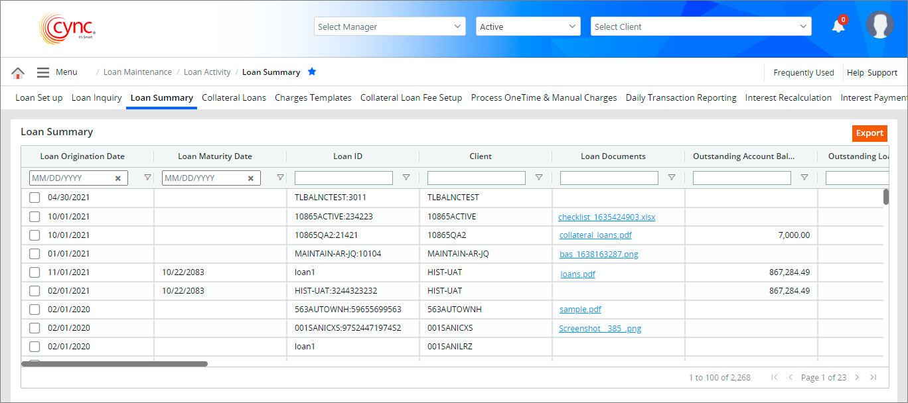Clear the Loan Origination Date filter
Viewport: 908px width, 403px height.
coord(118,178)
